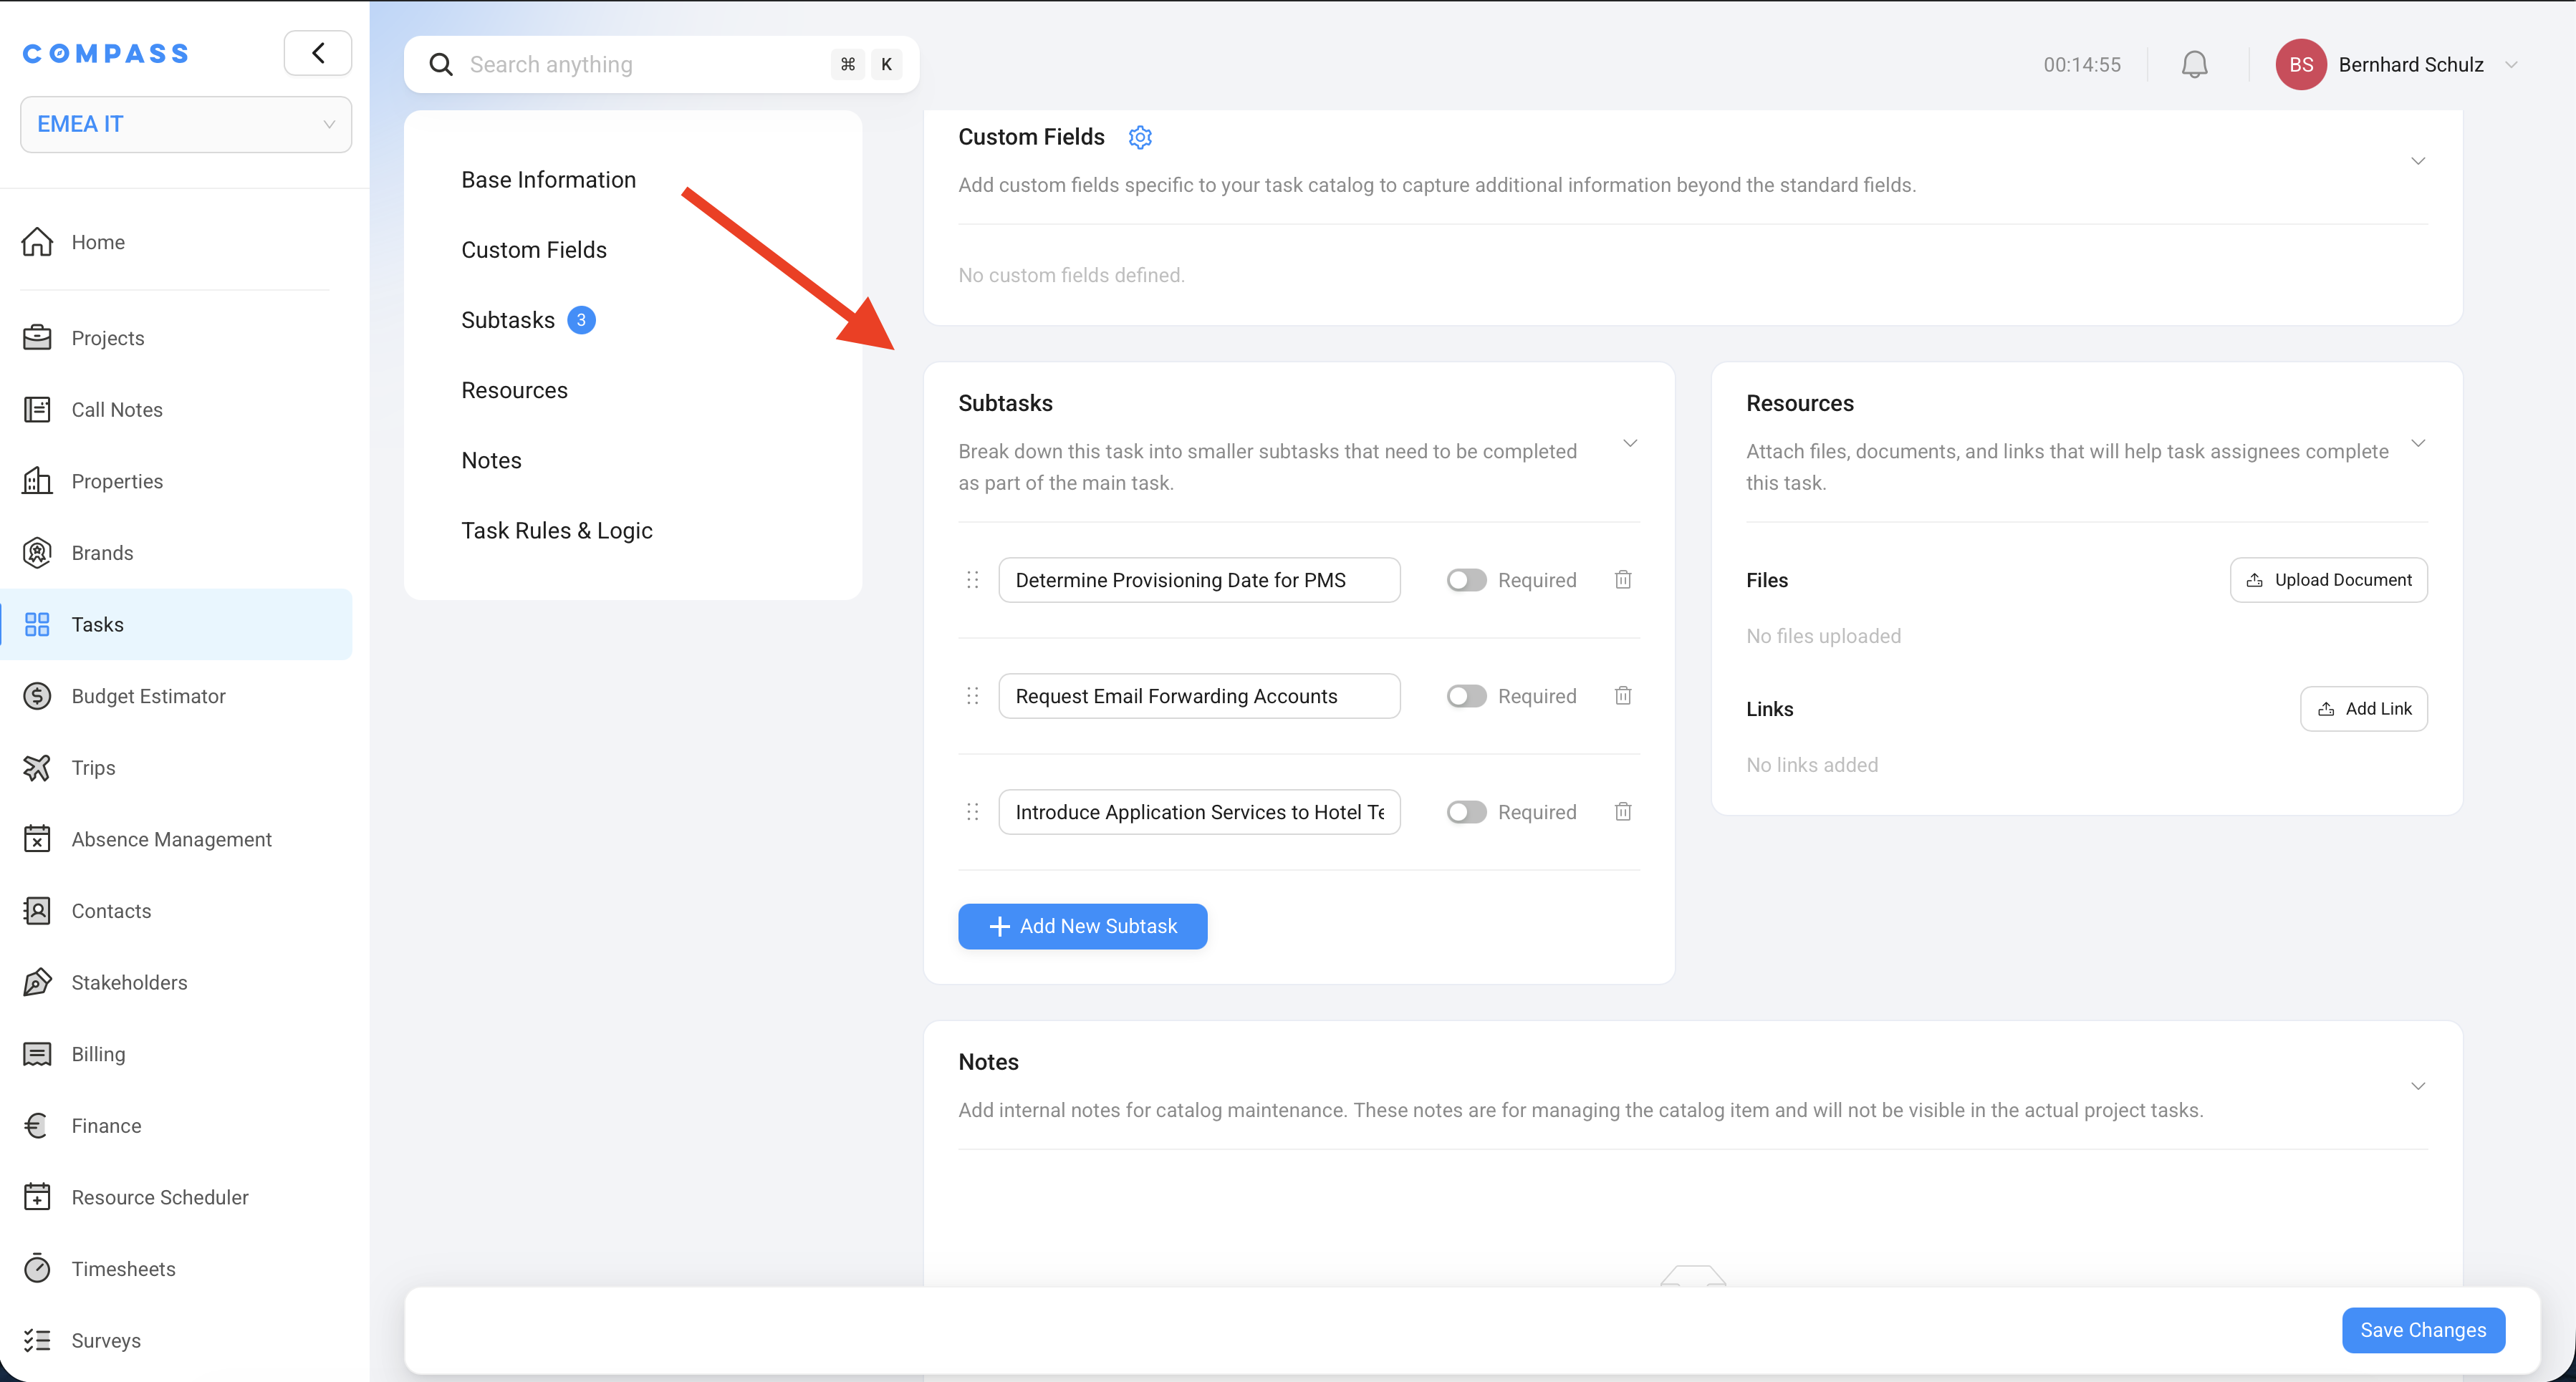Click the Billing icon
The height and width of the screenshot is (1382, 2576).
(37, 1054)
